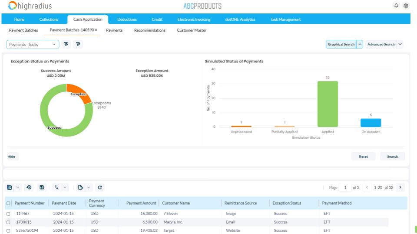Open the Recommendations sub-tab

point(149,30)
